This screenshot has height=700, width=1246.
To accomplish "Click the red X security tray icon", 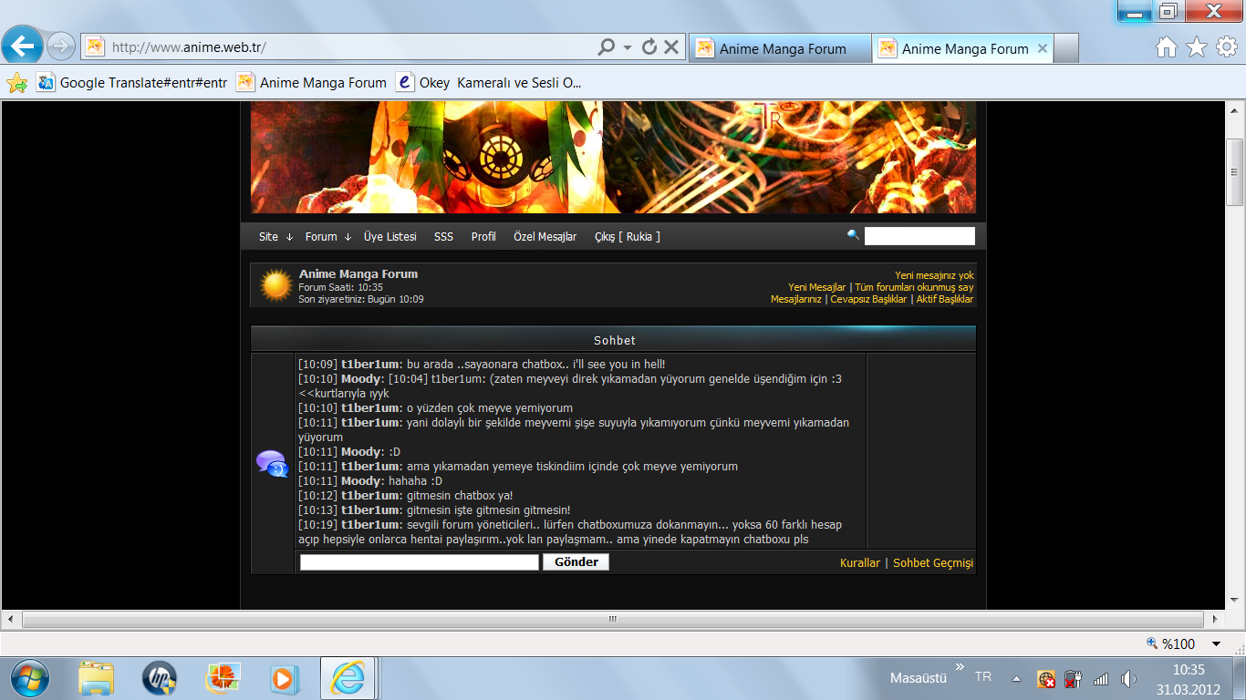I will click(x=1046, y=679).
